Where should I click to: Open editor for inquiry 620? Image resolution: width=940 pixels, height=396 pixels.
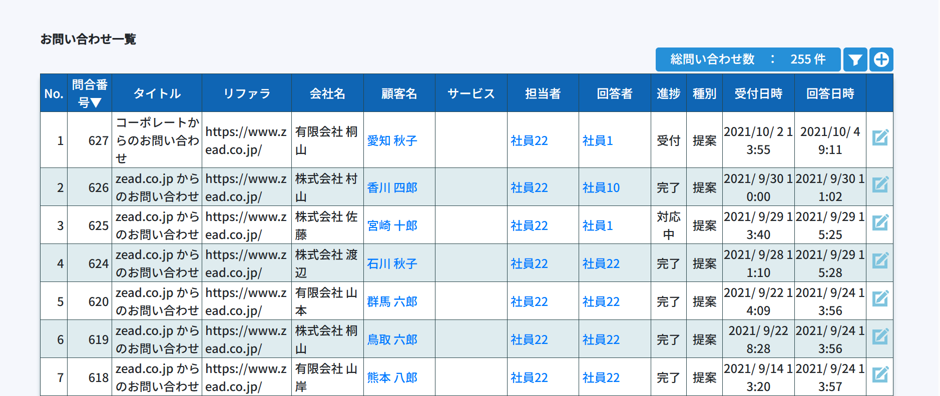click(880, 299)
